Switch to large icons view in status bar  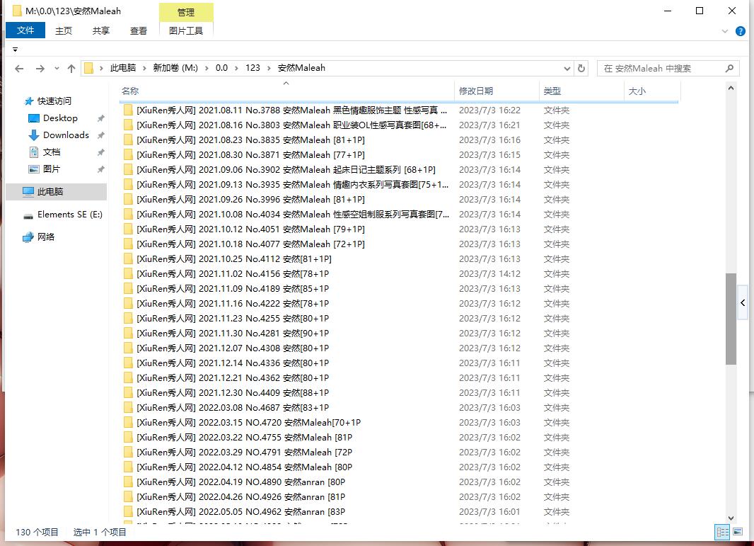(738, 532)
